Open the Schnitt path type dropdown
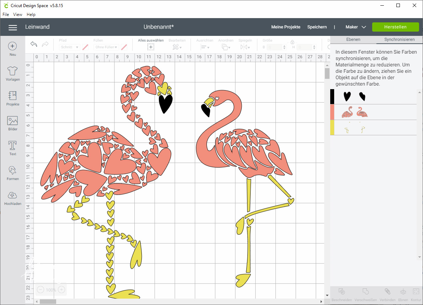This screenshot has height=305, width=423. point(69,47)
